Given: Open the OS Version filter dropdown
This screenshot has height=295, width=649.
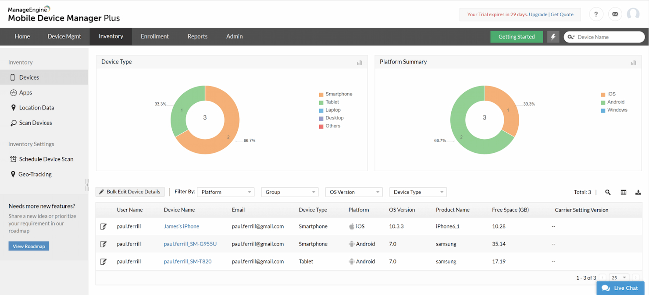Looking at the screenshot, I should [x=353, y=192].
